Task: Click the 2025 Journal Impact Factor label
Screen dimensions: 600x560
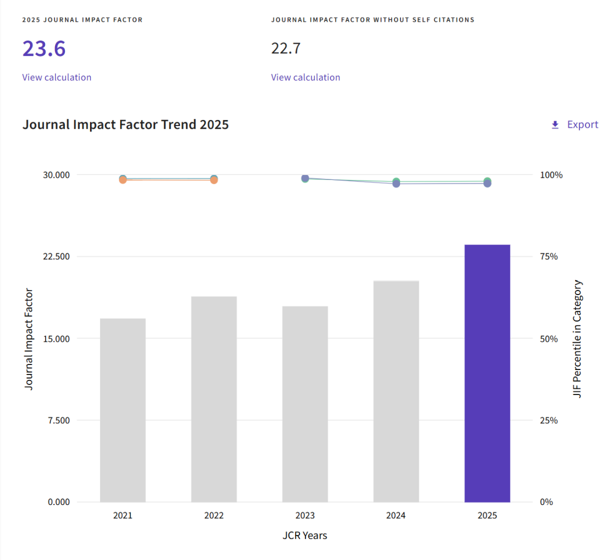Action: pyautogui.click(x=82, y=20)
